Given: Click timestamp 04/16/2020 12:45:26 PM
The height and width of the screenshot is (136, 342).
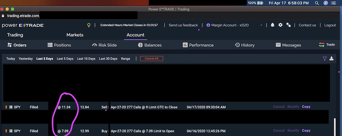Looking at the screenshot, I should (206, 131).
